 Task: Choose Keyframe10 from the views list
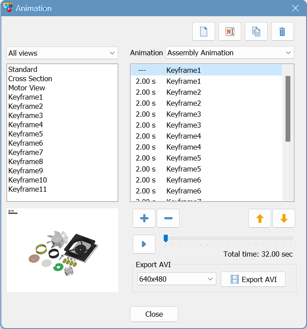point(28,180)
